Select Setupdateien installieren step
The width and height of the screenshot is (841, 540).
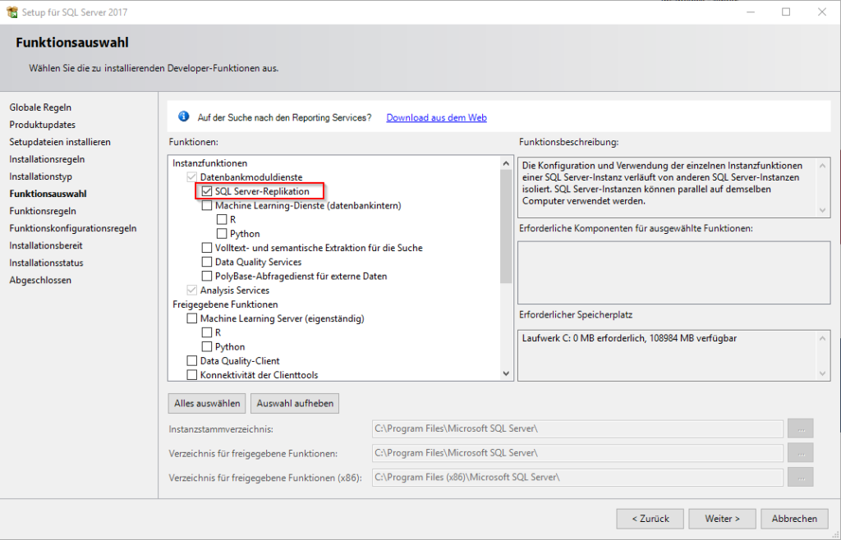tap(60, 142)
